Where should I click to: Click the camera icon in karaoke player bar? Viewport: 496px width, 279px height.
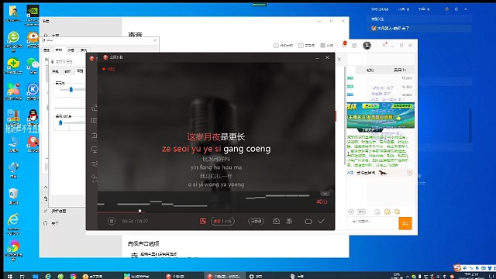click(x=276, y=221)
